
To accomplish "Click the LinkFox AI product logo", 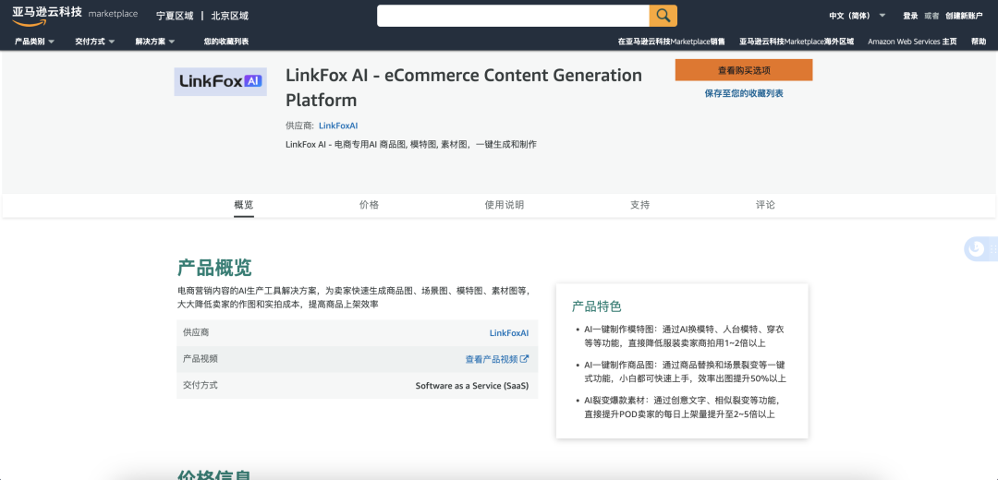I will (220, 81).
